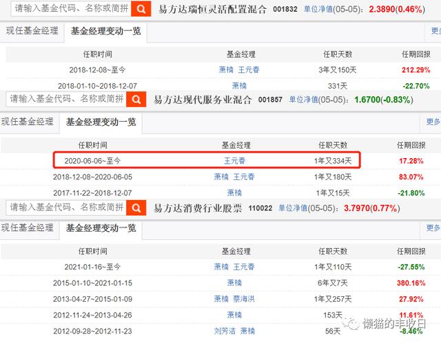Open 单位净值 link for fund 001832
This screenshot has width=441, height=343.
(318, 9)
